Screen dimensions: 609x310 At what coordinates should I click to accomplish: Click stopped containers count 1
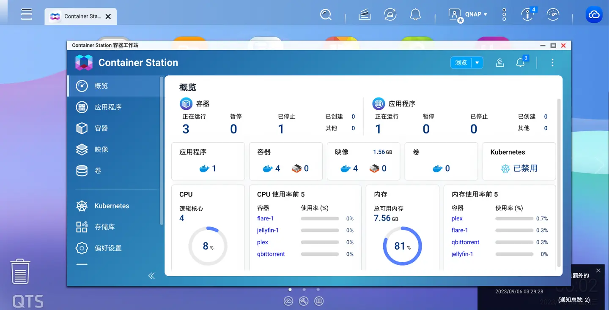(x=281, y=129)
